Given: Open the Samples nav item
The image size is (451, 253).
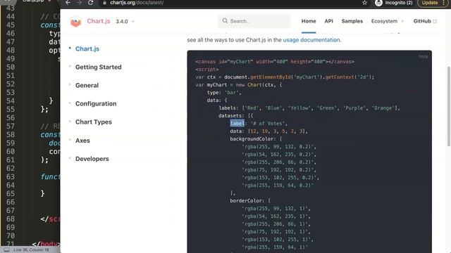Looking at the screenshot, I should click(352, 21).
